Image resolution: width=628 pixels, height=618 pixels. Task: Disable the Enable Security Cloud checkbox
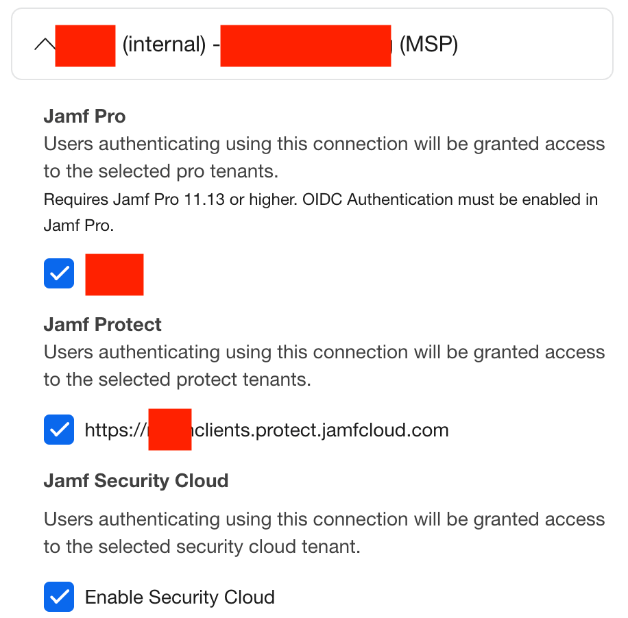(x=59, y=597)
